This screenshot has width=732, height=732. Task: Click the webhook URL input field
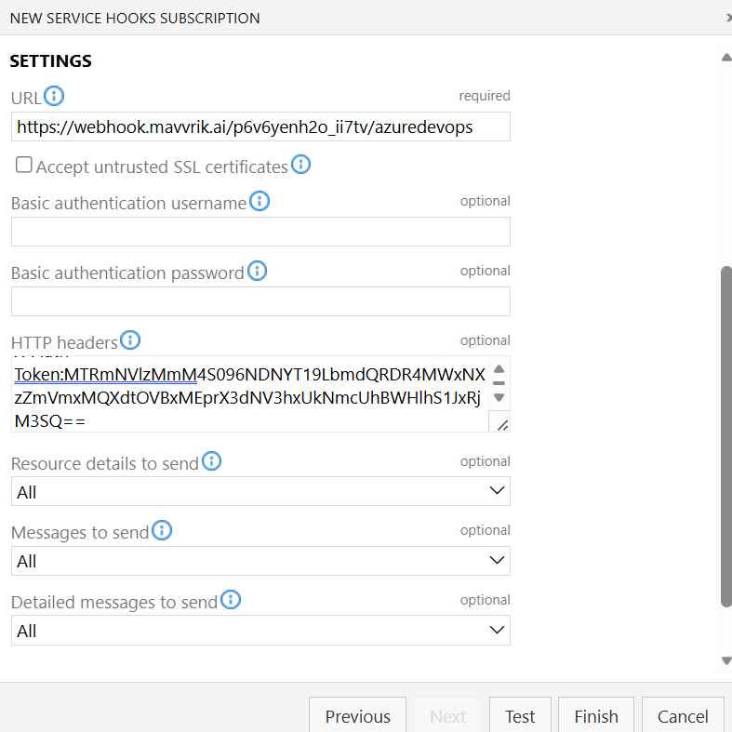coord(260,126)
